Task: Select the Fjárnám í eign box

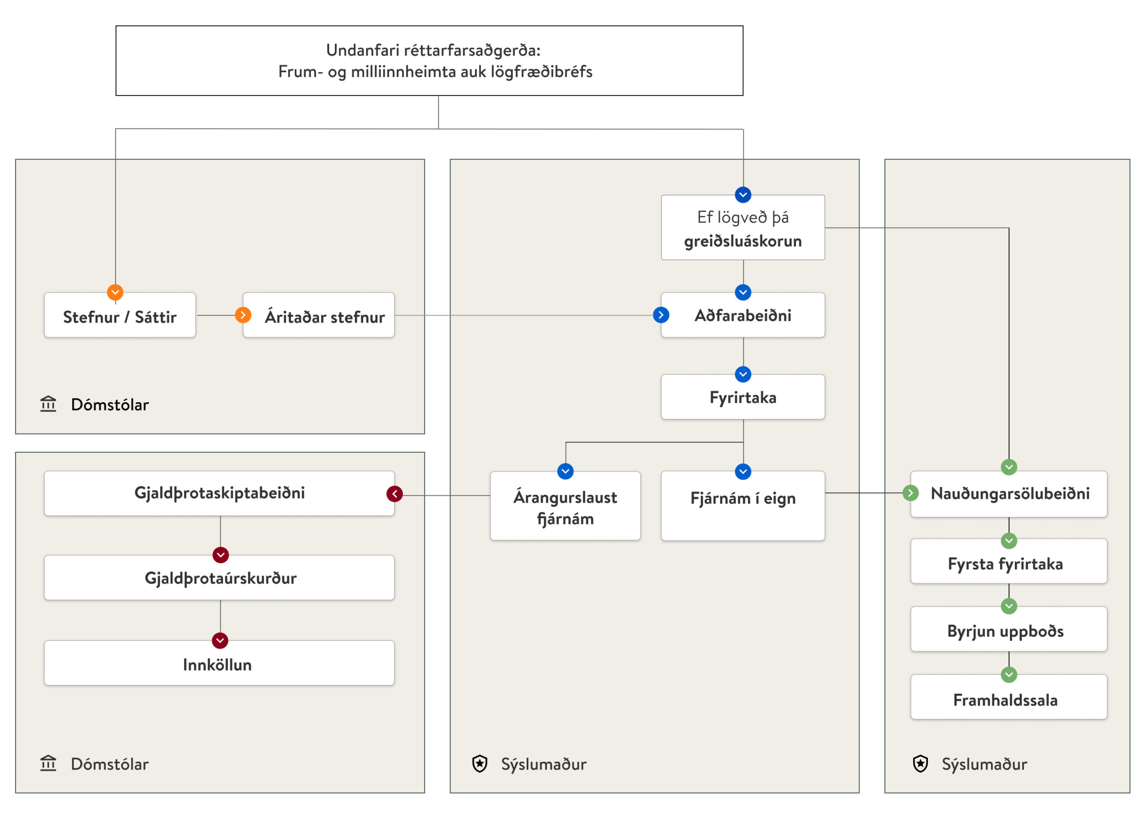Action: (x=743, y=506)
